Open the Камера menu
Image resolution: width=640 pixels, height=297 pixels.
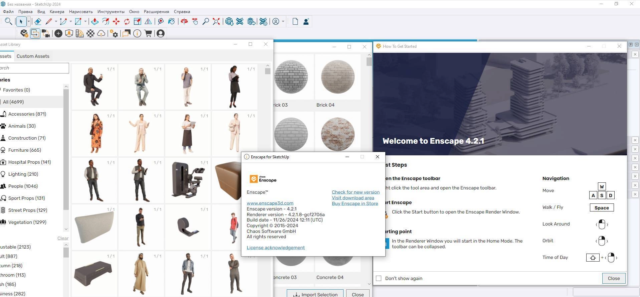pos(57,12)
